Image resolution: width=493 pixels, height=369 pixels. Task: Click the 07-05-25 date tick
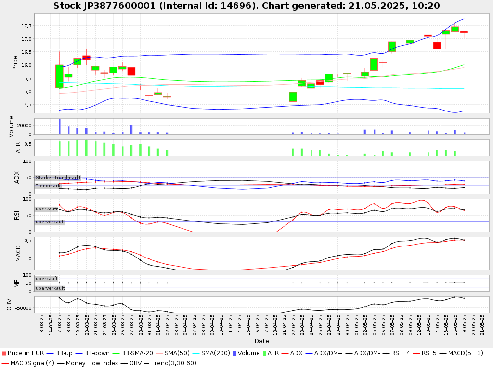(392, 325)
